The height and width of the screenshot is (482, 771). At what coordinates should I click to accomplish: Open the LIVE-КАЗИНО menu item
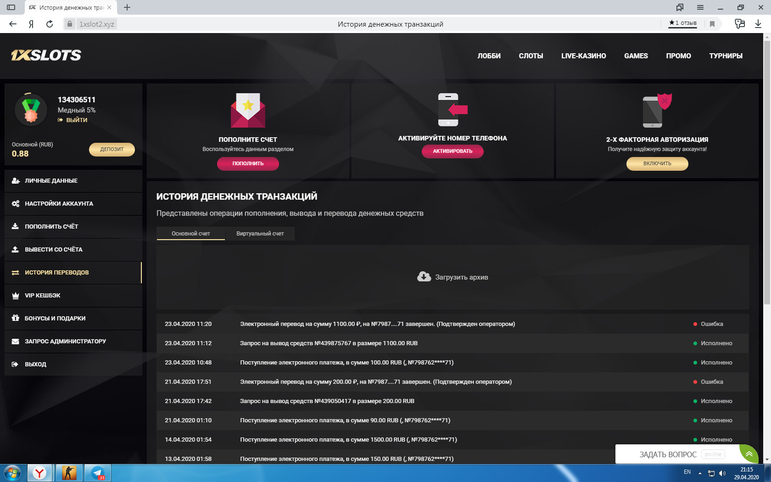click(583, 56)
